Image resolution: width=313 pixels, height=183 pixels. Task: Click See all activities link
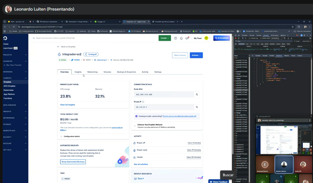(141, 164)
